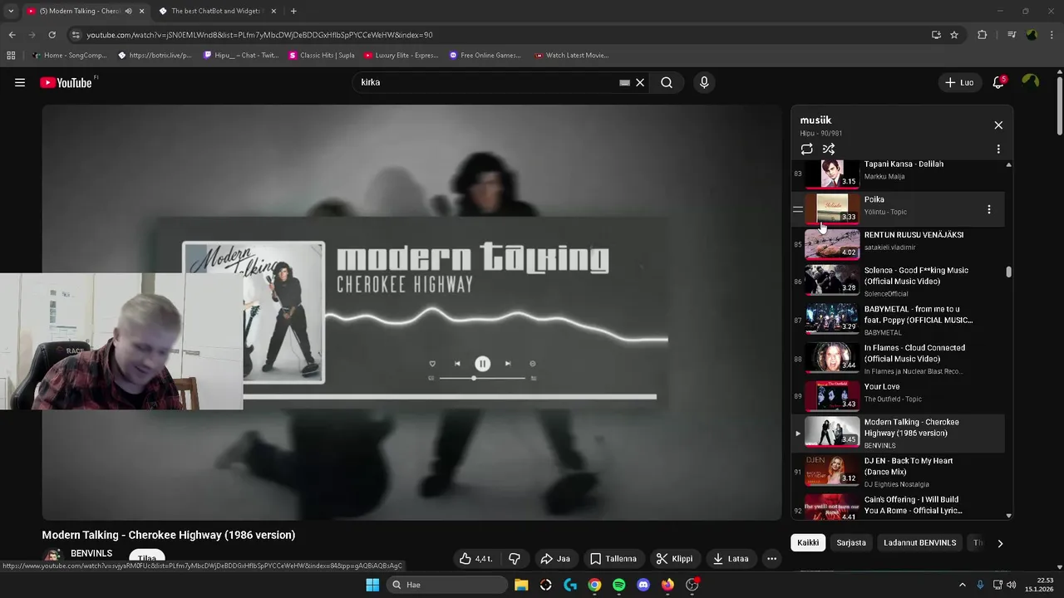Close the musiik playlist panel
Screen dimensions: 1064x598
tap(998, 125)
